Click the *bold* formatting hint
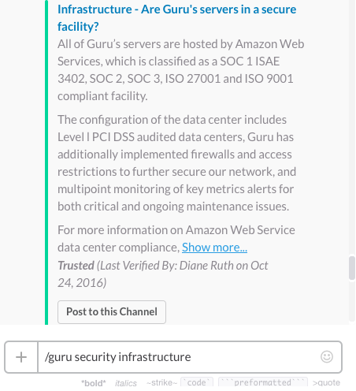 (x=94, y=383)
